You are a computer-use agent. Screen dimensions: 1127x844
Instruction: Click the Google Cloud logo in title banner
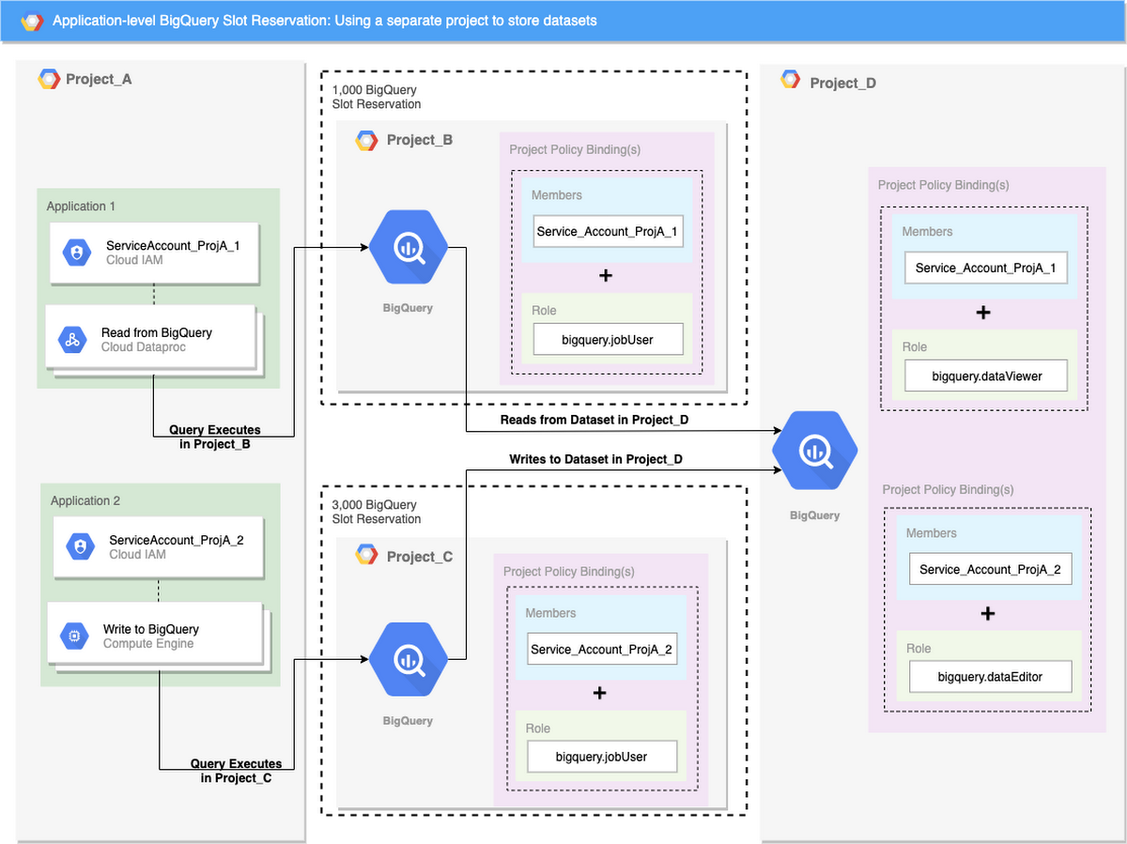(x=32, y=20)
